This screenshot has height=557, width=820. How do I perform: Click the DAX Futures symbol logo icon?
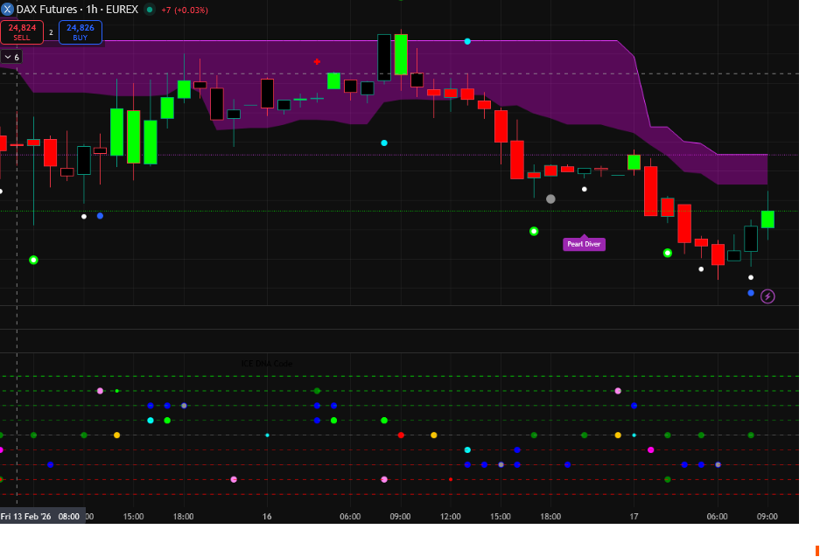pyautogui.click(x=8, y=9)
